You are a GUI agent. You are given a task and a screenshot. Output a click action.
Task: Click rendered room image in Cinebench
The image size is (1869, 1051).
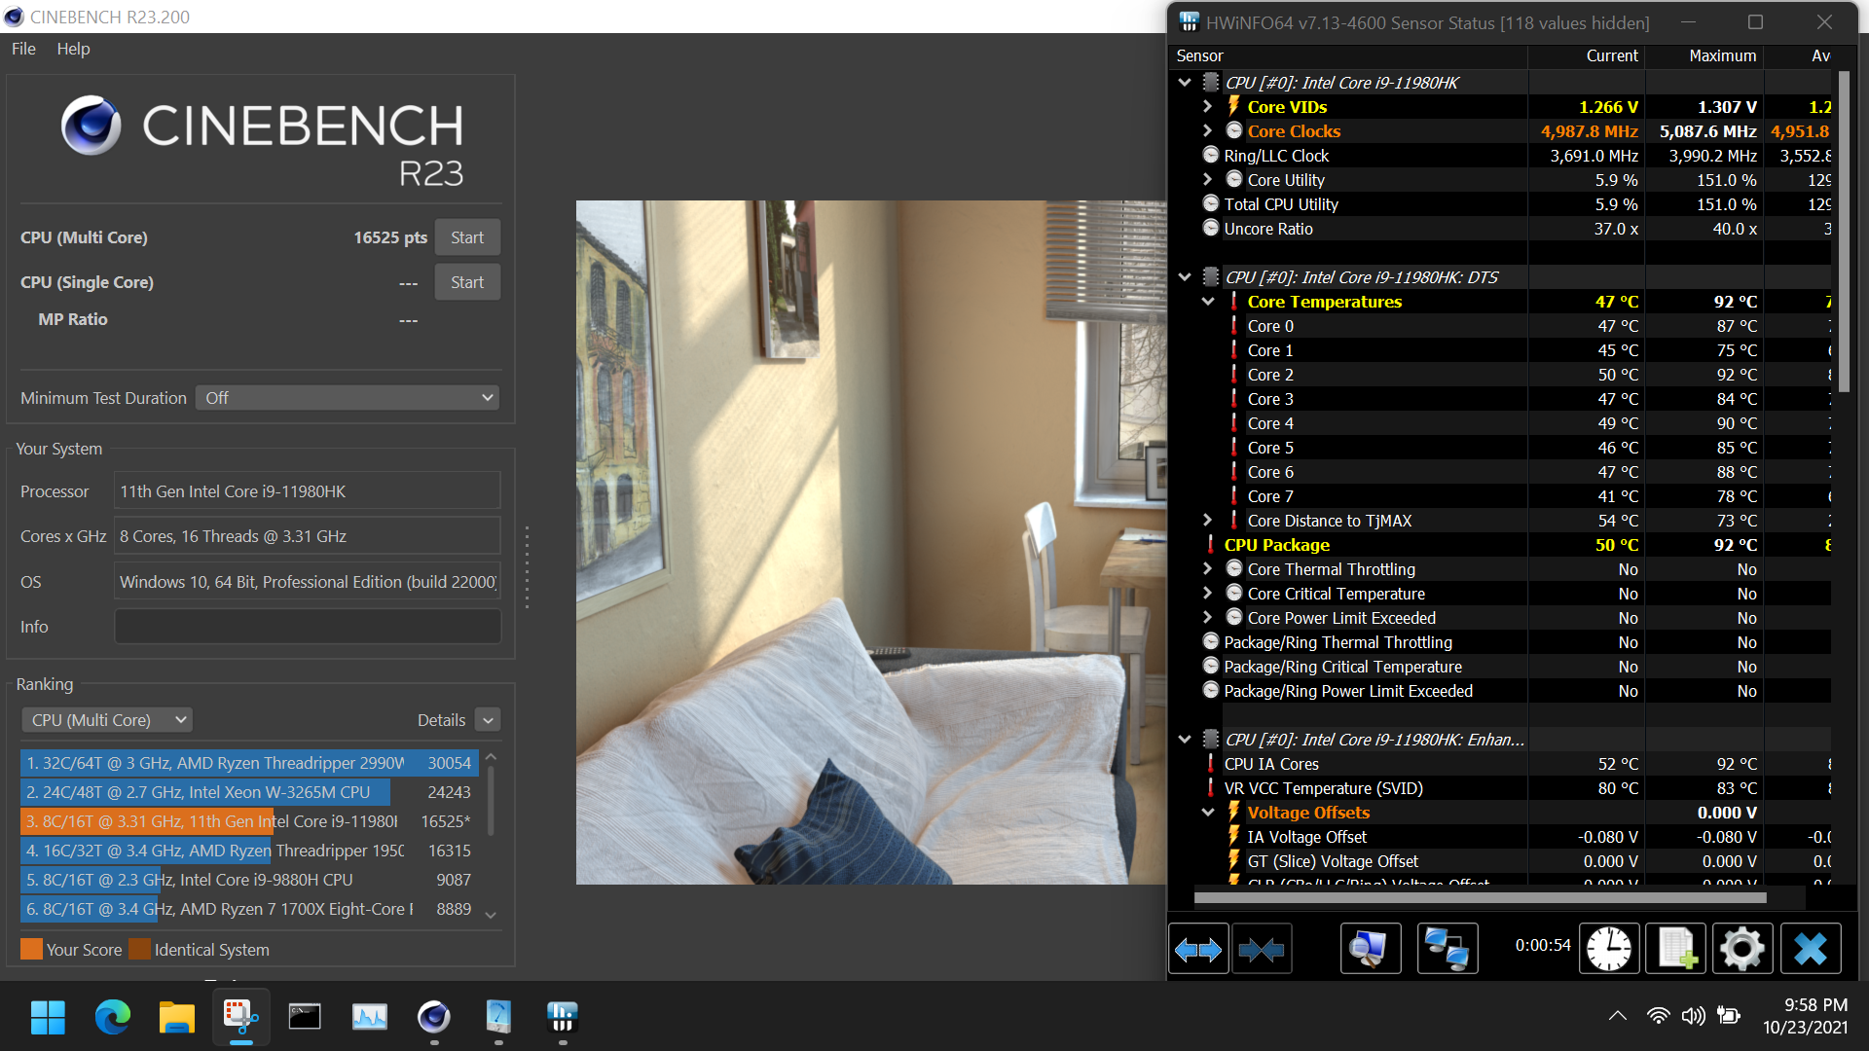click(x=871, y=542)
